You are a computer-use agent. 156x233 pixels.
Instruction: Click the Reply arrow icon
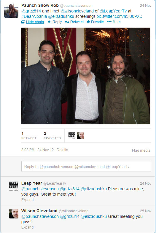click(x=50, y=22)
